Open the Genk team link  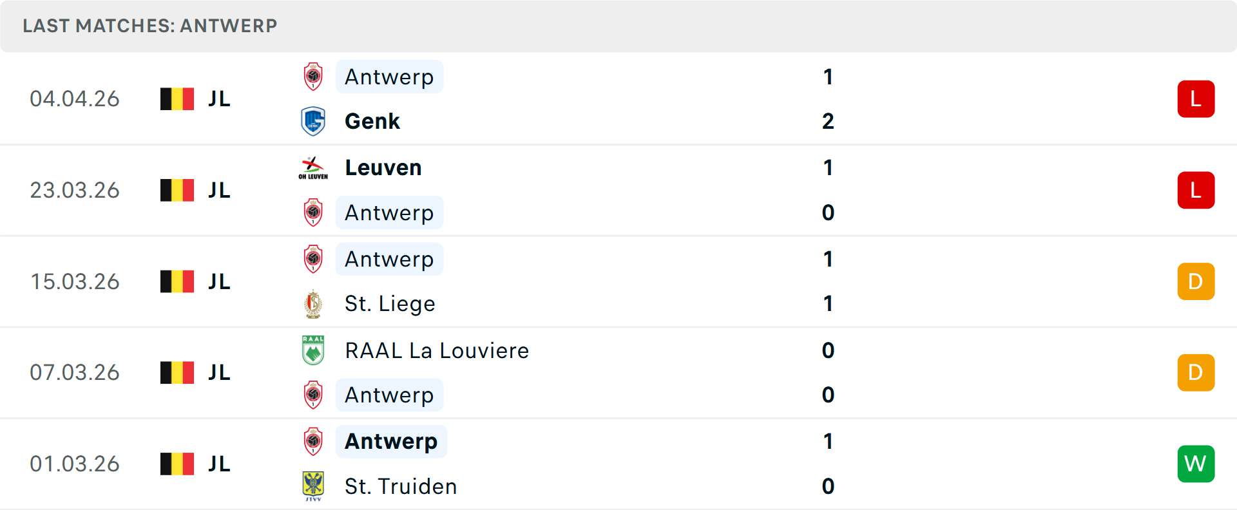pyautogui.click(x=372, y=121)
